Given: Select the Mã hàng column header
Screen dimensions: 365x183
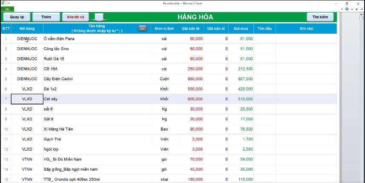Looking at the screenshot, I should (27, 29).
